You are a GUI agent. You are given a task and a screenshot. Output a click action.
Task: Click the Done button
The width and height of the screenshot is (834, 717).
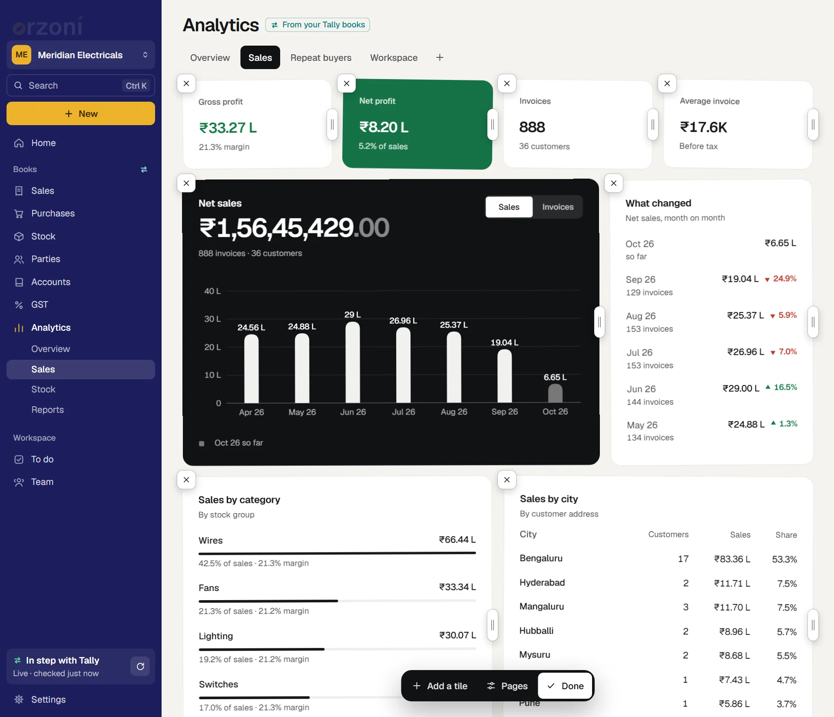click(565, 686)
